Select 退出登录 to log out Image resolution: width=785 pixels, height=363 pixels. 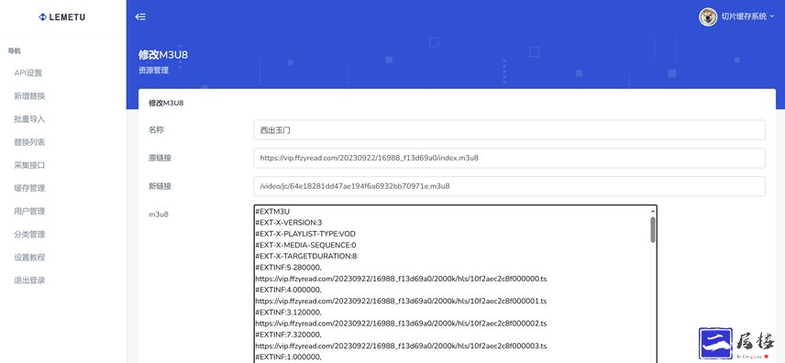(x=29, y=280)
